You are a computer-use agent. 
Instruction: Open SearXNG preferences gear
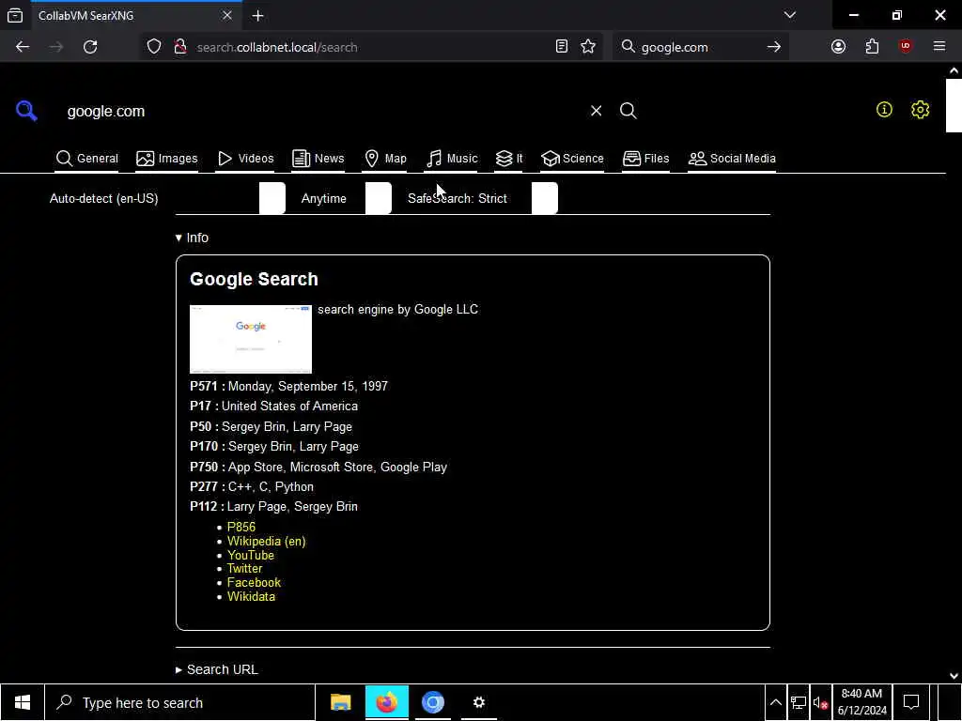pyautogui.click(x=921, y=110)
